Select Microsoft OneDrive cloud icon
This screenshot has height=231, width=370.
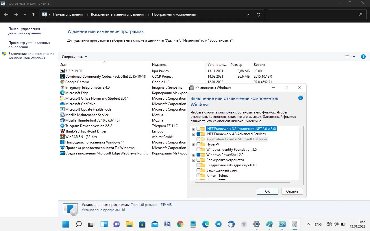[x=62, y=104]
